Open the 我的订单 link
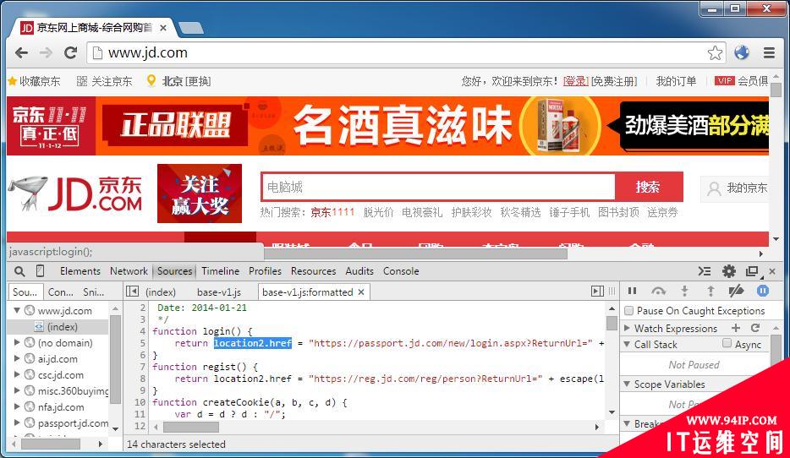 tap(676, 81)
